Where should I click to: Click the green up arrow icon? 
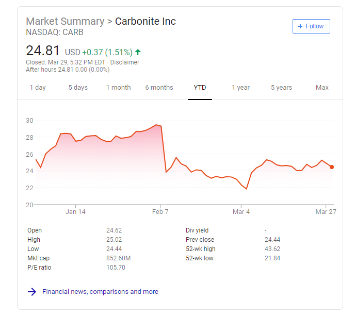coord(138,52)
